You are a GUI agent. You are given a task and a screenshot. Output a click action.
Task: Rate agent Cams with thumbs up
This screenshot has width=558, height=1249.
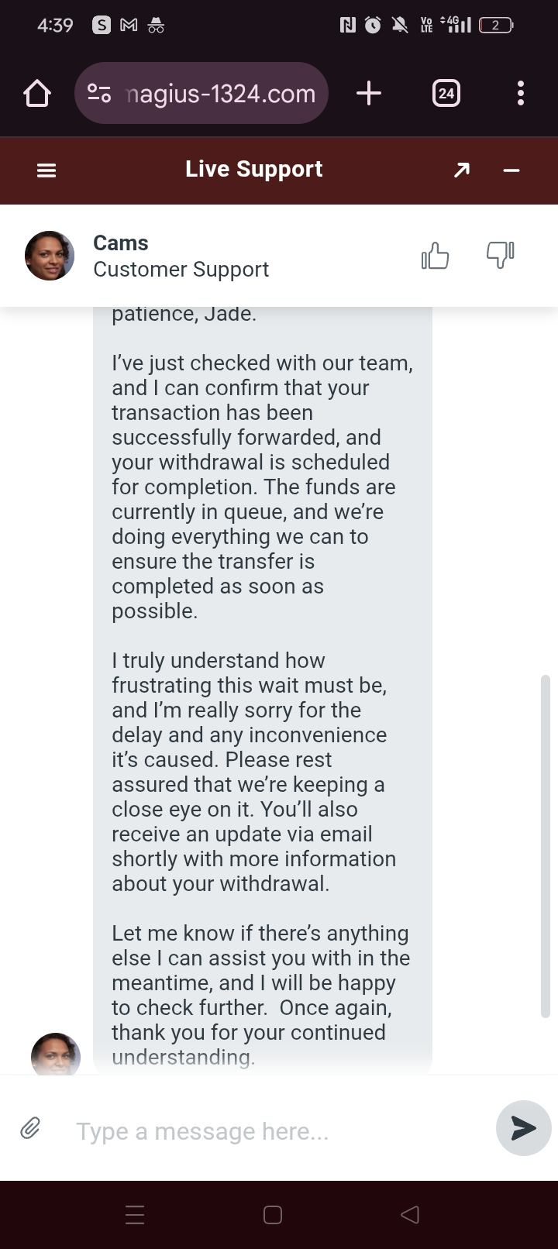pyautogui.click(x=435, y=256)
